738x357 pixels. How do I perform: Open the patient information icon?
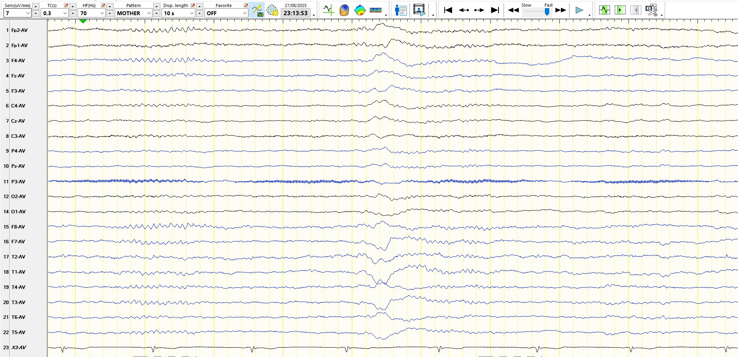click(401, 11)
